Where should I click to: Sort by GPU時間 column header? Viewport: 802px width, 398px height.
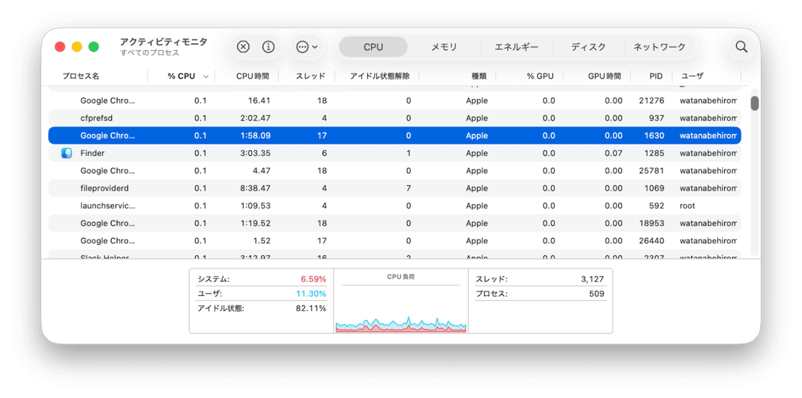click(x=604, y=76)
